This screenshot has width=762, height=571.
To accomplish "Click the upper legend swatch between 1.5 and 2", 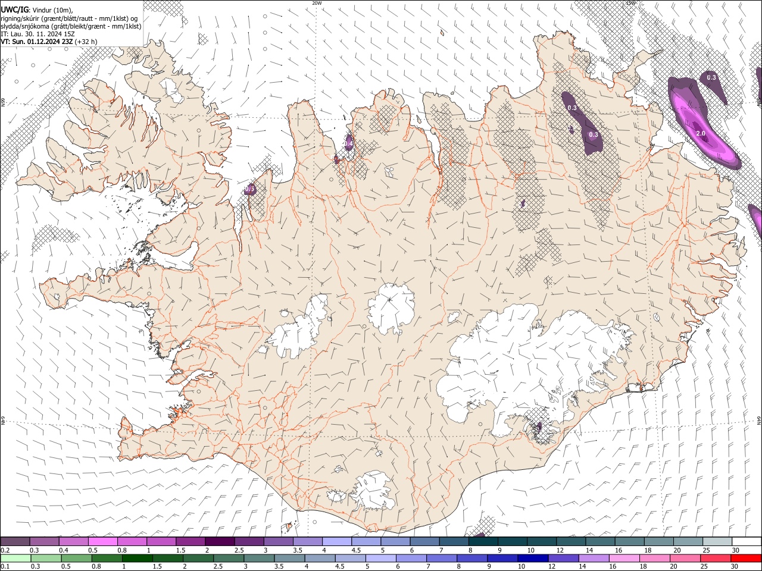I will (190, 542).
